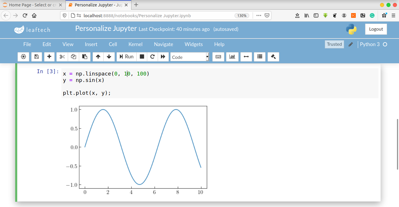Interrupt the kernel with the stop icon

(142, 57)
